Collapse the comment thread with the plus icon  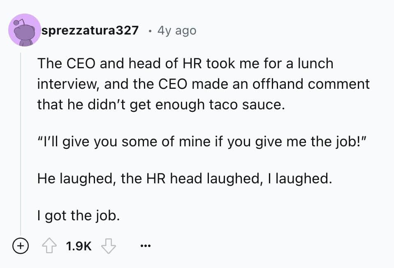[19, 247]
